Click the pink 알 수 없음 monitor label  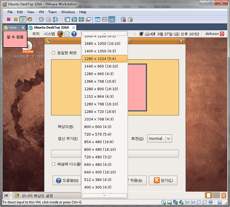15,39
